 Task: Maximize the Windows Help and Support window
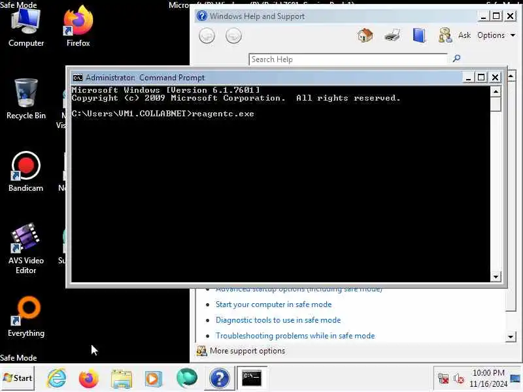(496, 16)
